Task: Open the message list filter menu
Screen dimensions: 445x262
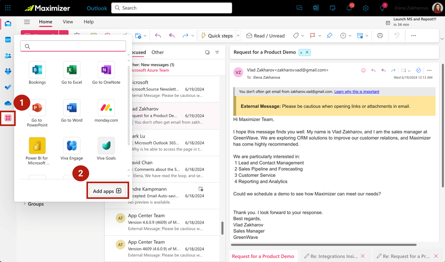Action: click(217, 52)
